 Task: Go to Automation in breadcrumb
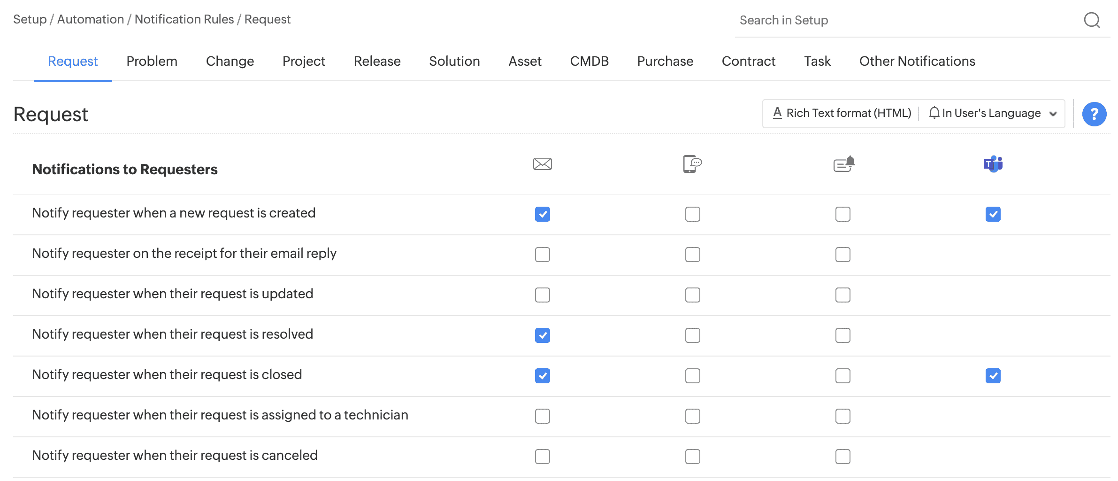pos(91,19)
